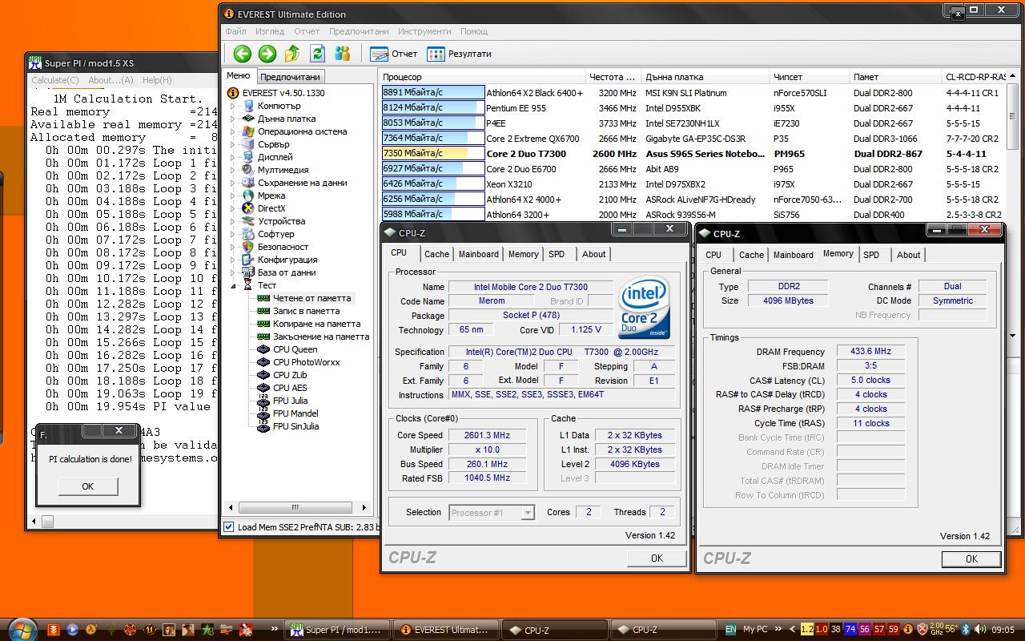Select CPU Queen benchmark
Image resolution: width=1025 pixels, height=641 pixels.
pos(295,349)
